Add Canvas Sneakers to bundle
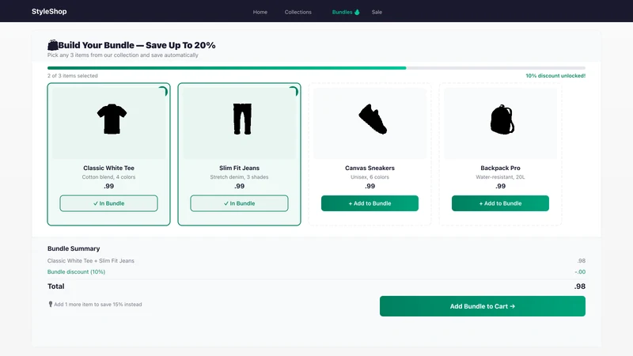The height and width of the screenshot is (356, 633). pyautogui.click(x=370, y=203)
